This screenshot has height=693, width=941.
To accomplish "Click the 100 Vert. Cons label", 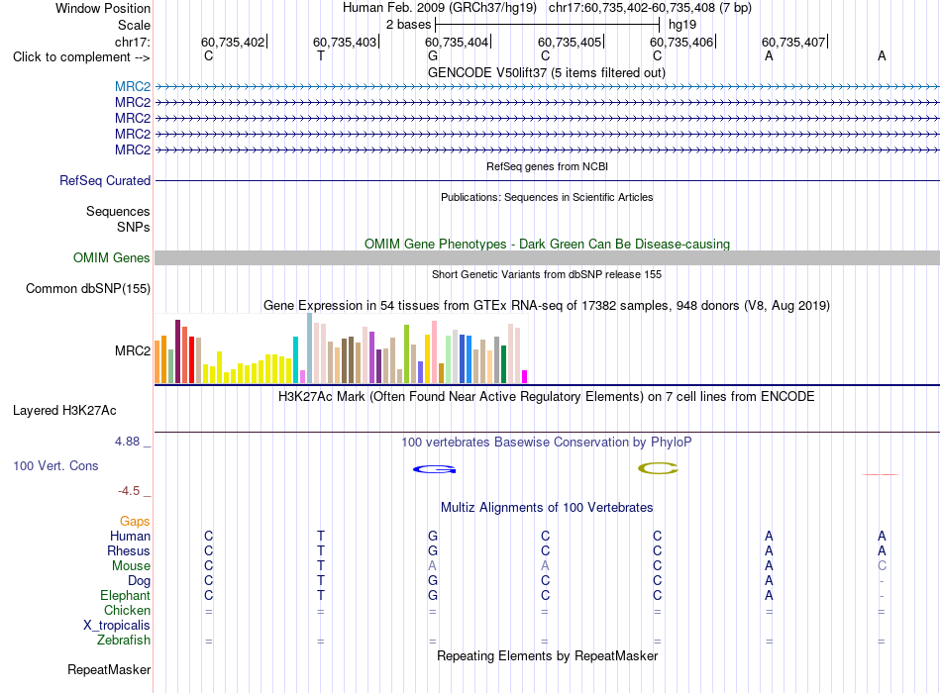I will click(55, 465).
